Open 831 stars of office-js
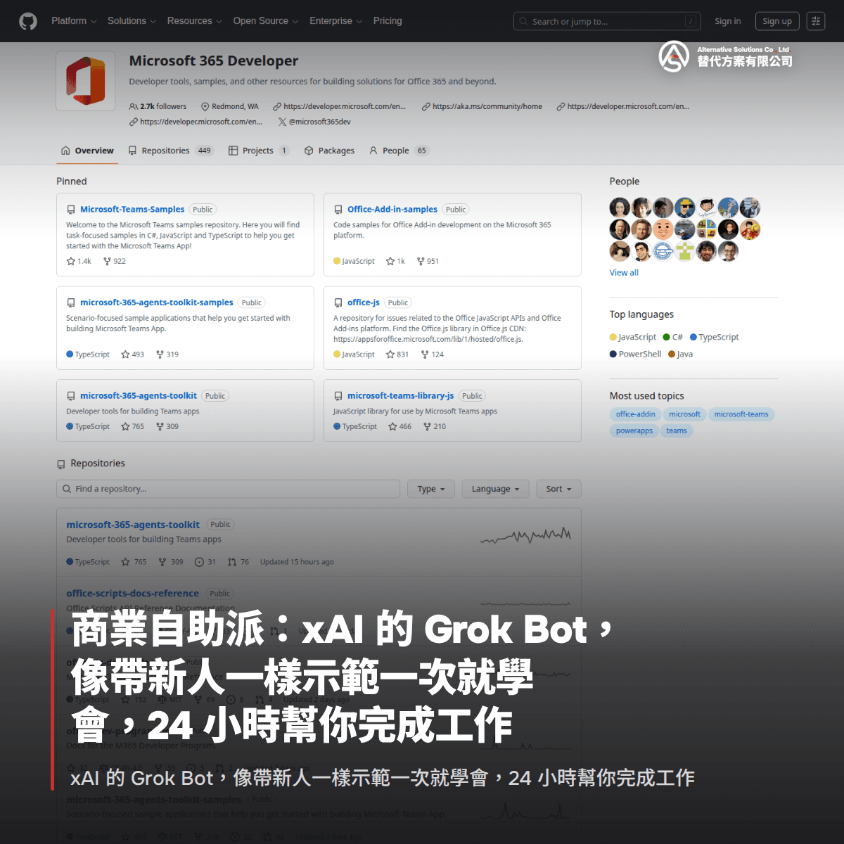 [397, 354]
